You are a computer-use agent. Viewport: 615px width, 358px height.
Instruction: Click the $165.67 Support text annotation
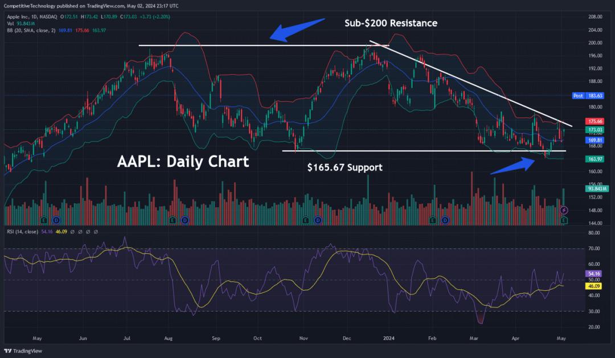point(345,167)
